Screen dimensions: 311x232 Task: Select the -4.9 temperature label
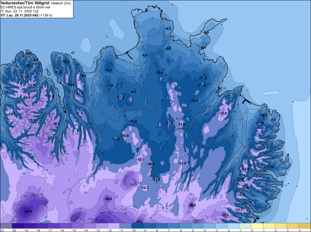pyautogui.click(x=206, y=33)
